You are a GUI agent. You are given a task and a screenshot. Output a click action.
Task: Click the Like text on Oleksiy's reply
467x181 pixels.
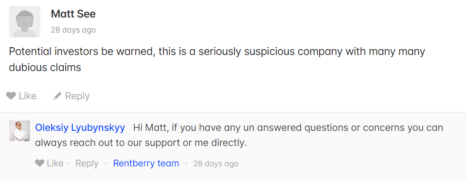pos(55,163)
